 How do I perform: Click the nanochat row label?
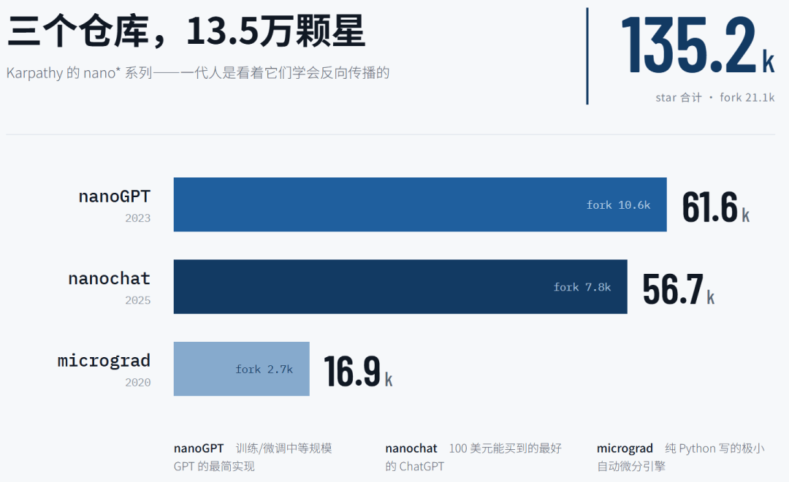109,278
